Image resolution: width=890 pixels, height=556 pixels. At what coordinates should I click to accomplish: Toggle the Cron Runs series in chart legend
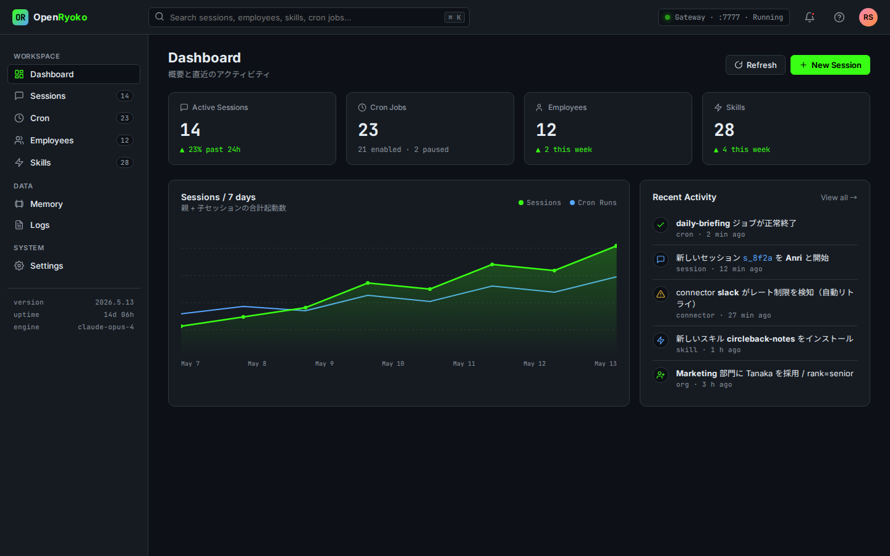click(x=593, y=203)
